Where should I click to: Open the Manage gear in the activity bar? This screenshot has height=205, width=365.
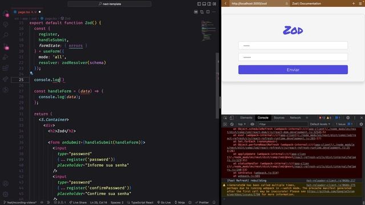click(6, 194)
